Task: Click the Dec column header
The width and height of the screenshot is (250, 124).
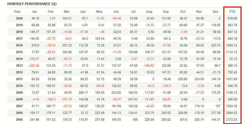Action: point(216,12)
